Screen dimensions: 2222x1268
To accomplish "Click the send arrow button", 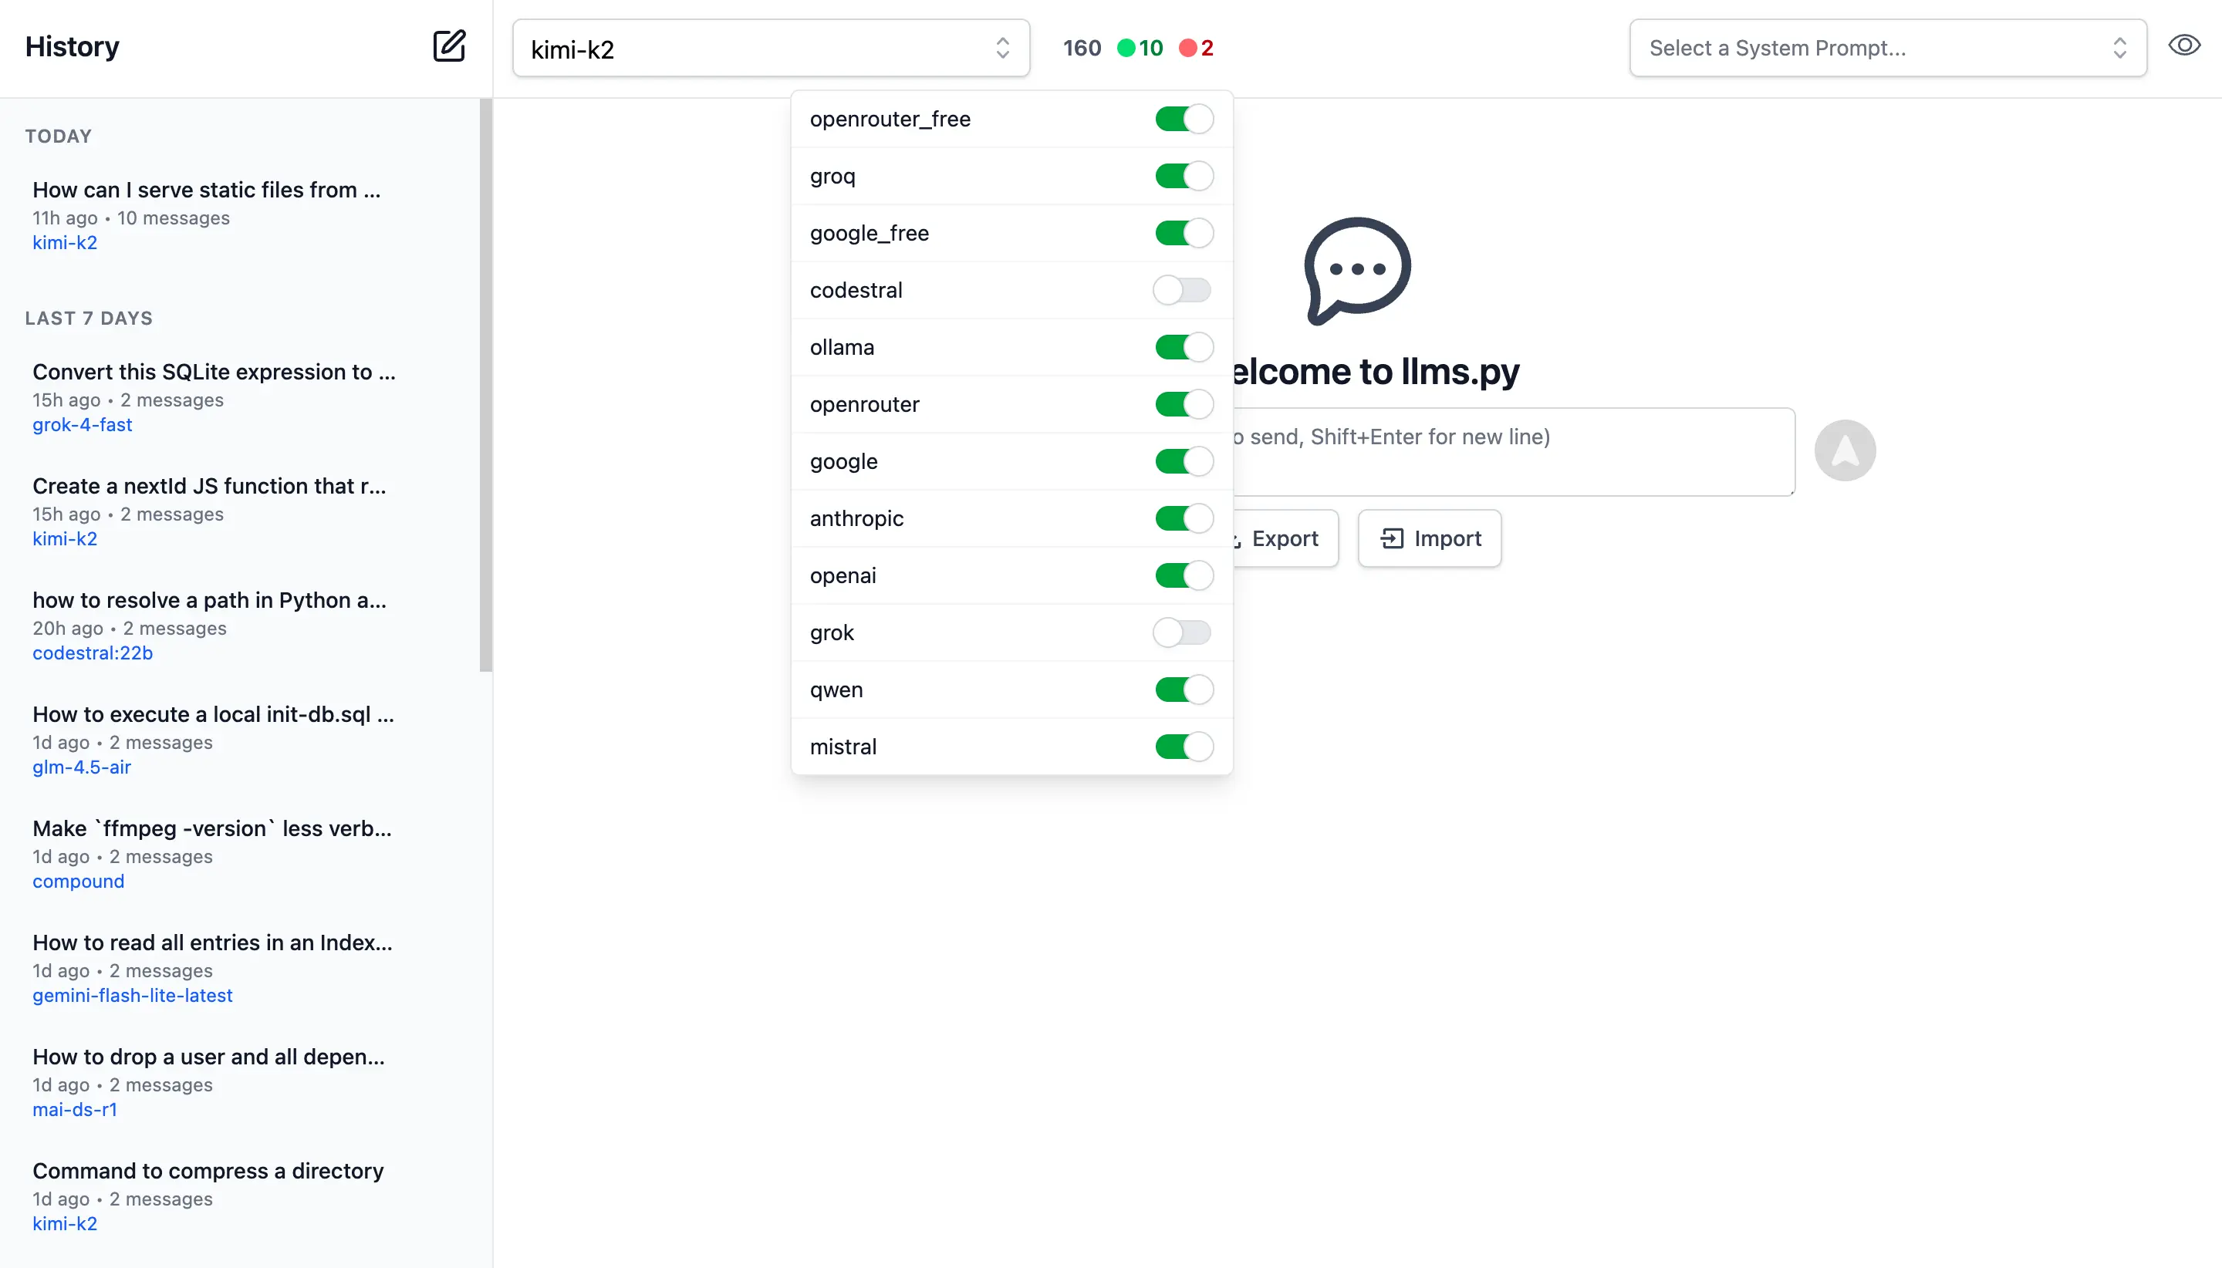I will coord(1845,450).
